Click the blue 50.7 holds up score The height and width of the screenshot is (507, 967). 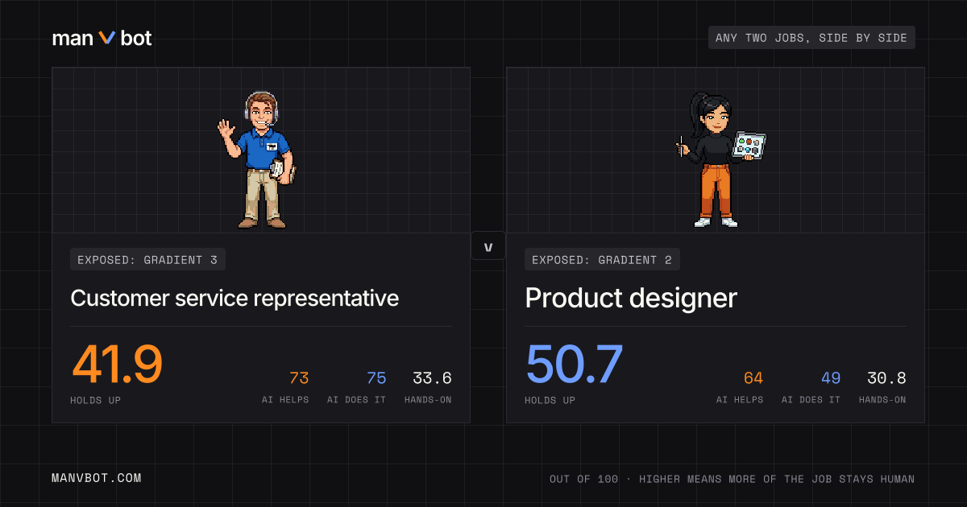575,364
